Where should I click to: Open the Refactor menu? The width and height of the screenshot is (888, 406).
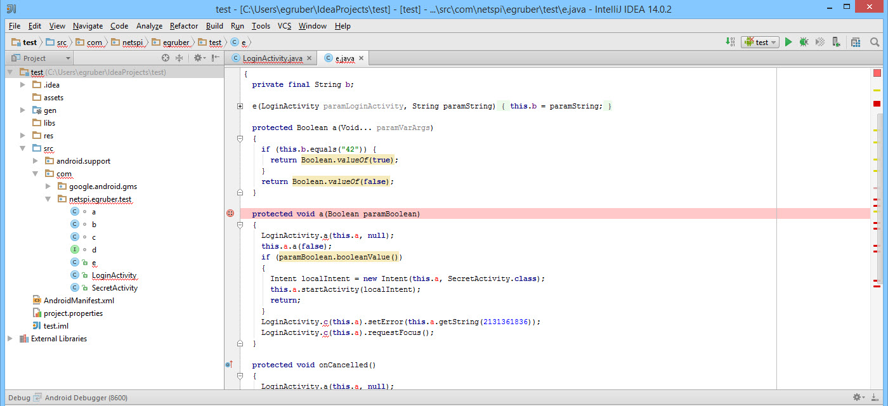pyautogui.click(x=184, y=26)
